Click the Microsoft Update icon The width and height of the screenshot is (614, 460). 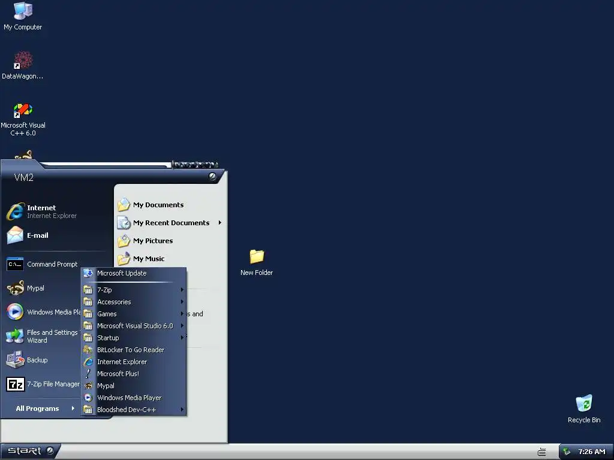tap(88, 273)
